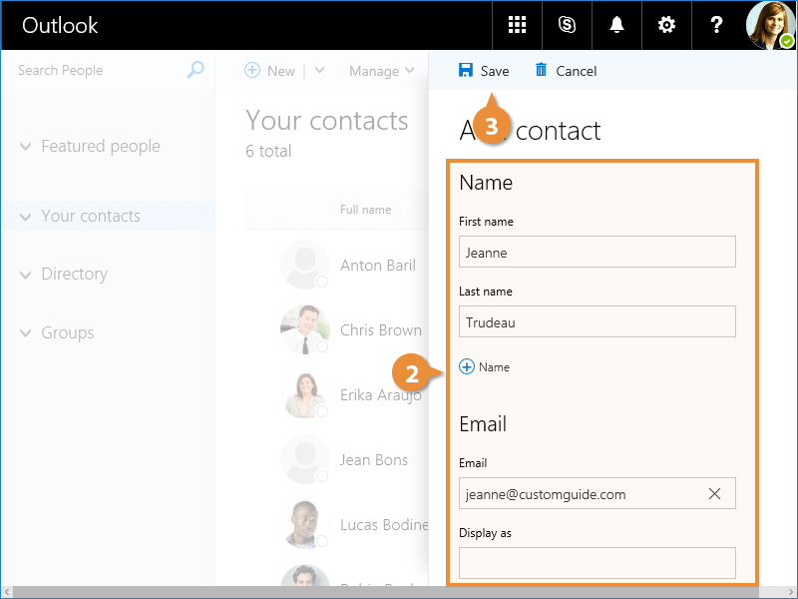
Task: Open the settings gear menu
Action: (x=666, y=25)
